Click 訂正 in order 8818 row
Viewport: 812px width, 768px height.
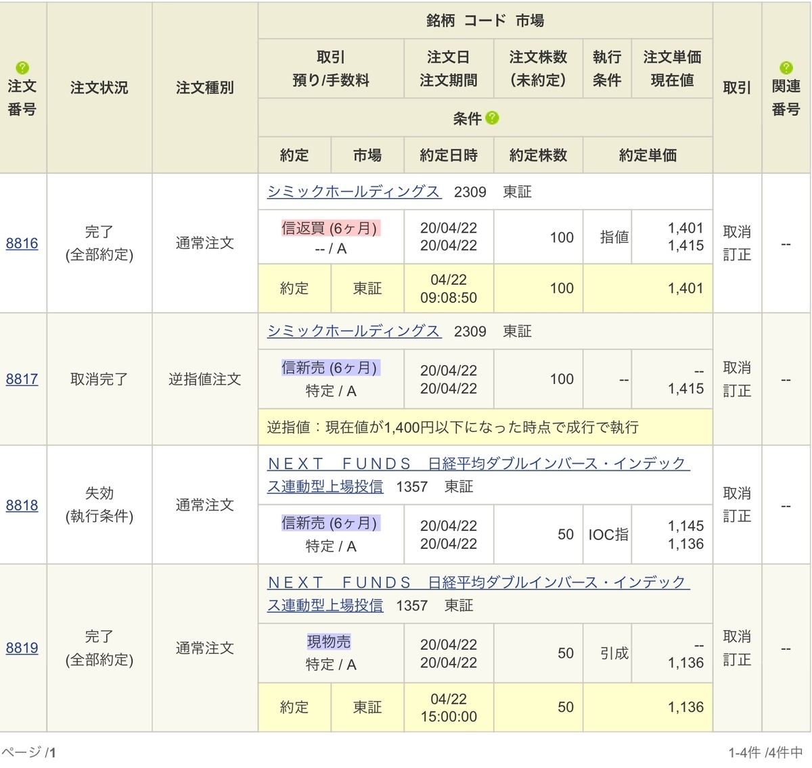737,517
